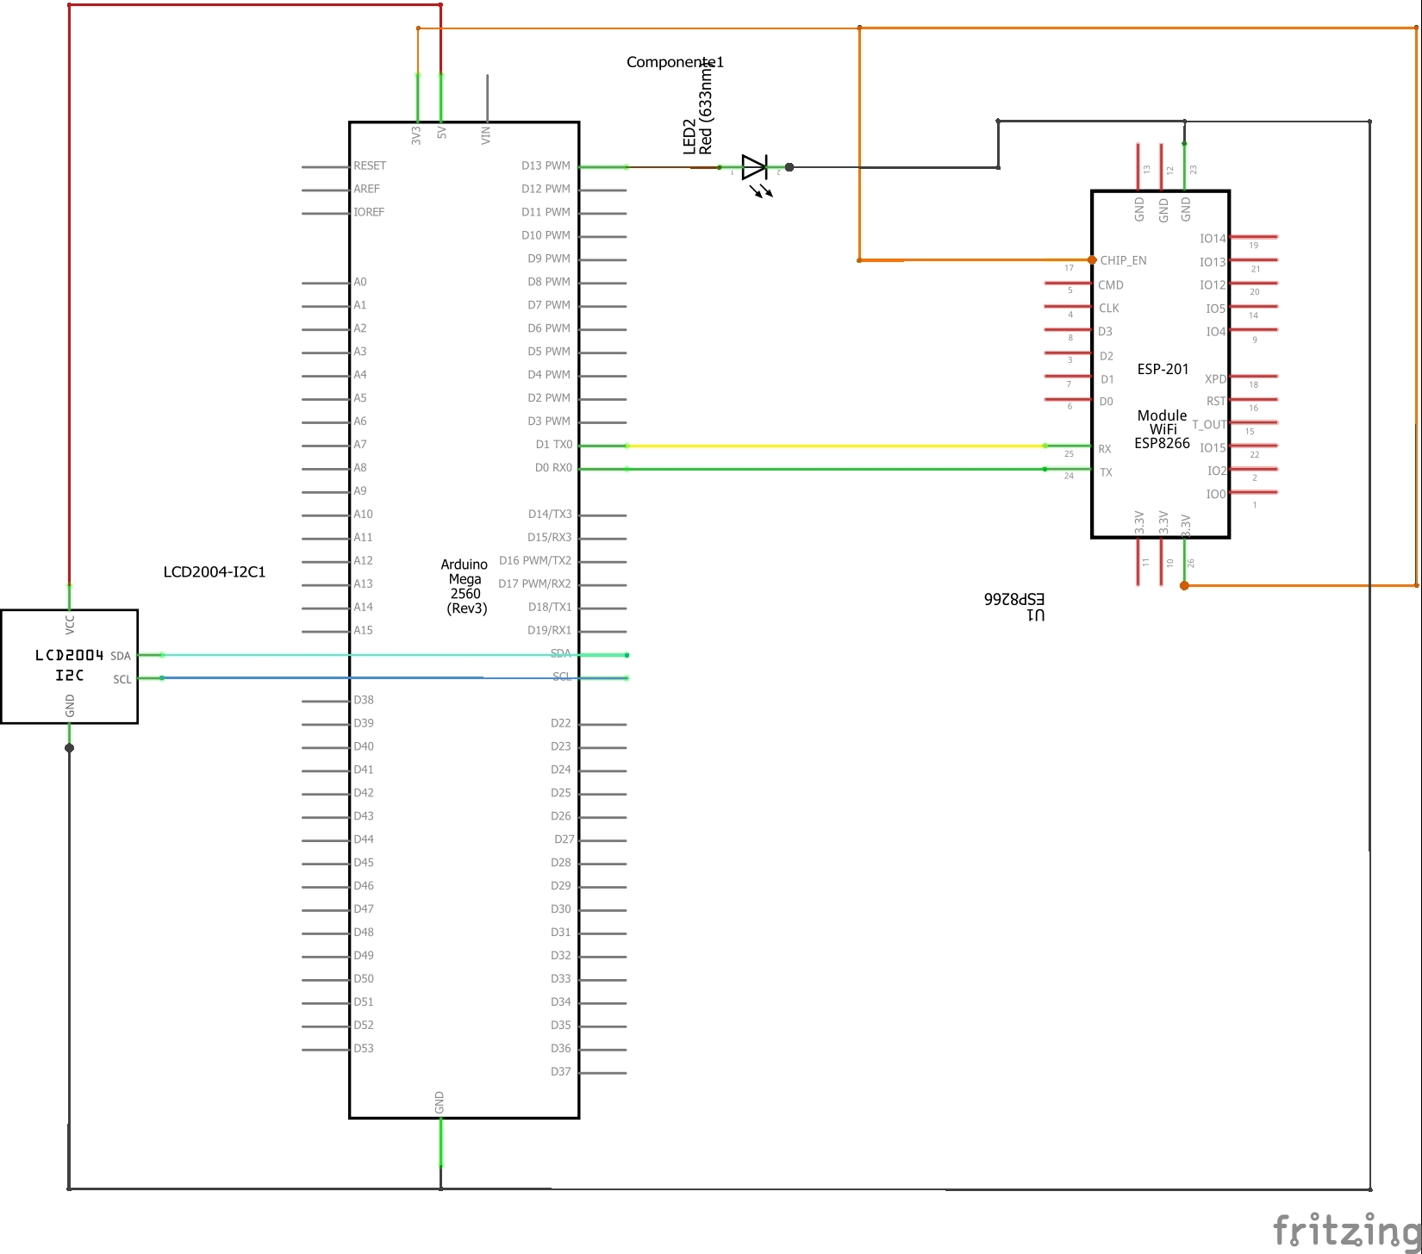Select the 'Module WiFi ESP8266' text

click(1162, 429)
